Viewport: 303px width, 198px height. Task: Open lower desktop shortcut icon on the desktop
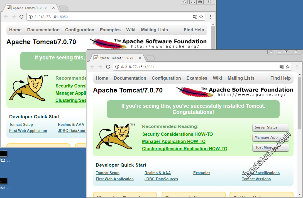(3, 181)
